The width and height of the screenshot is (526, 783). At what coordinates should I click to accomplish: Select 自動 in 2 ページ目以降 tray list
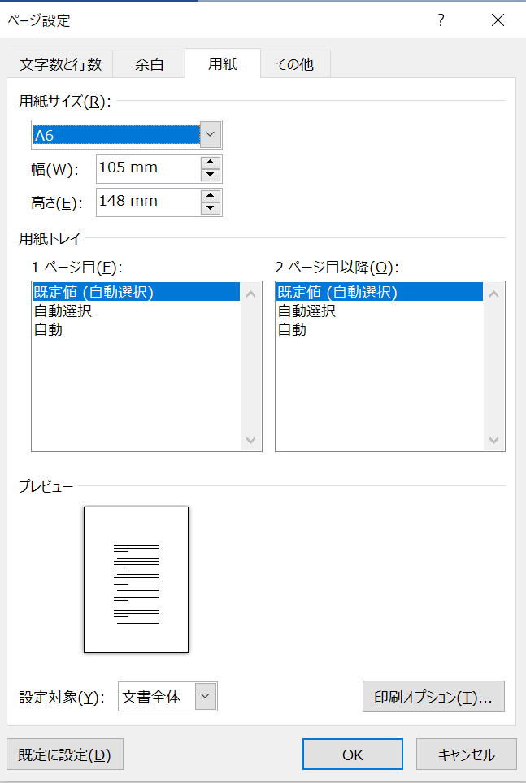pyautogui.click(x=379, y=329)
